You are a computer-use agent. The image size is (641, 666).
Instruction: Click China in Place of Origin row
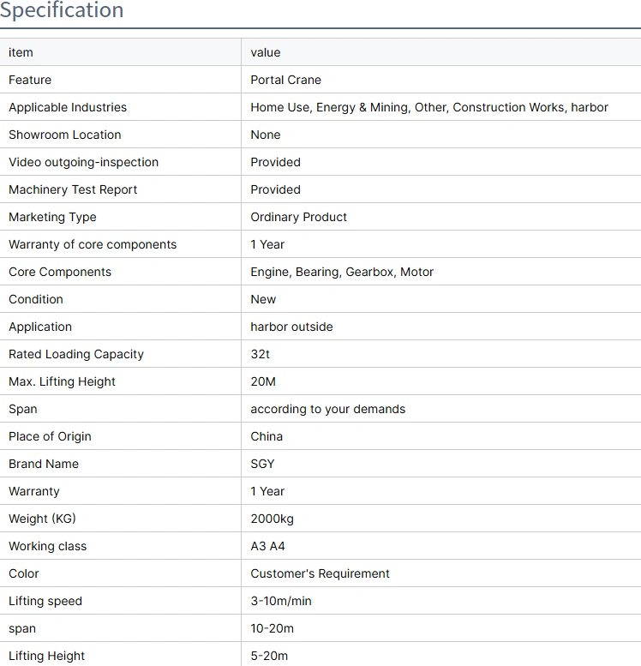tap(267, 436)
